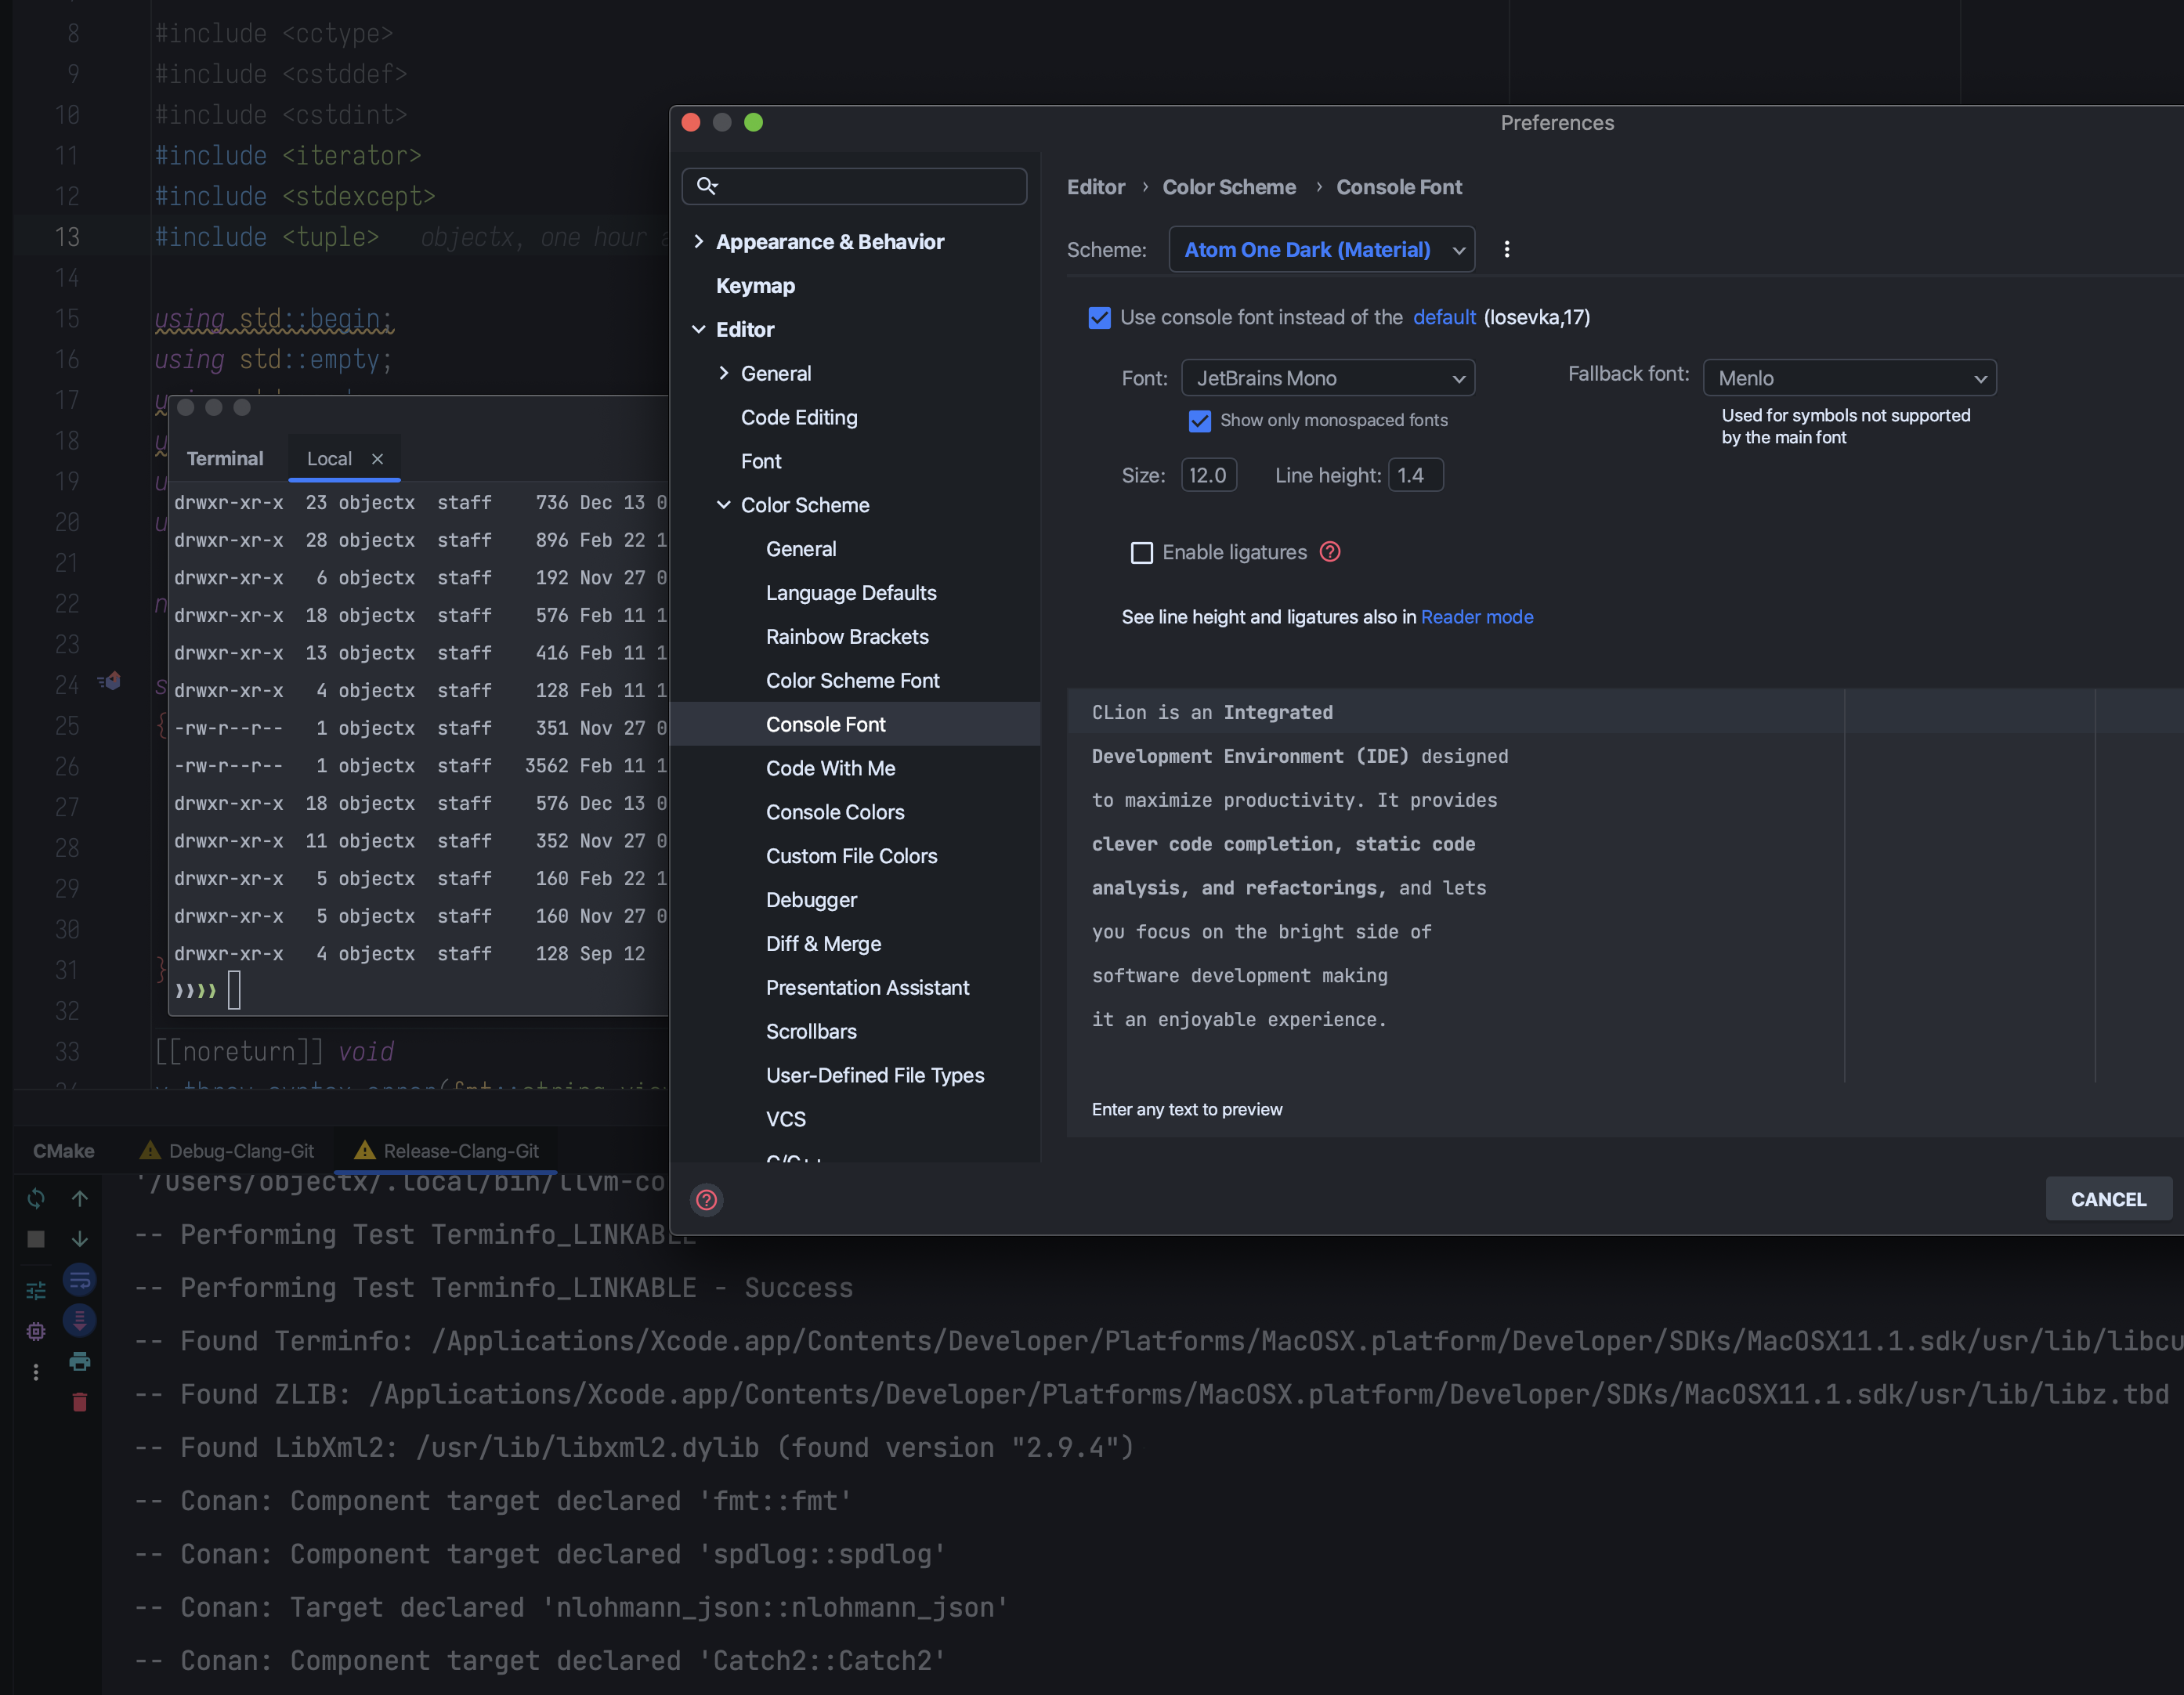Clear CMake output with trash icon
This screenshot has width=2184, height=1695.
[x=79, y=1402]
